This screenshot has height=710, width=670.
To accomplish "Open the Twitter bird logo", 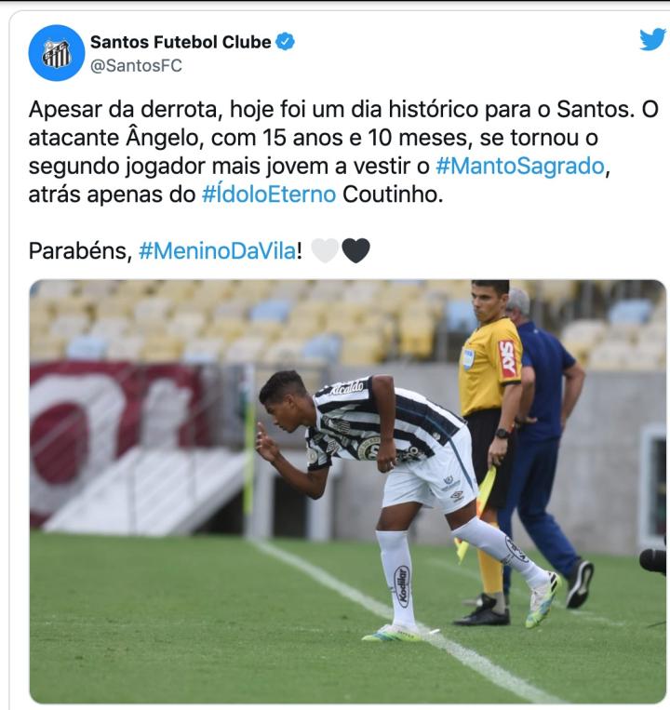I will point(652,40).
